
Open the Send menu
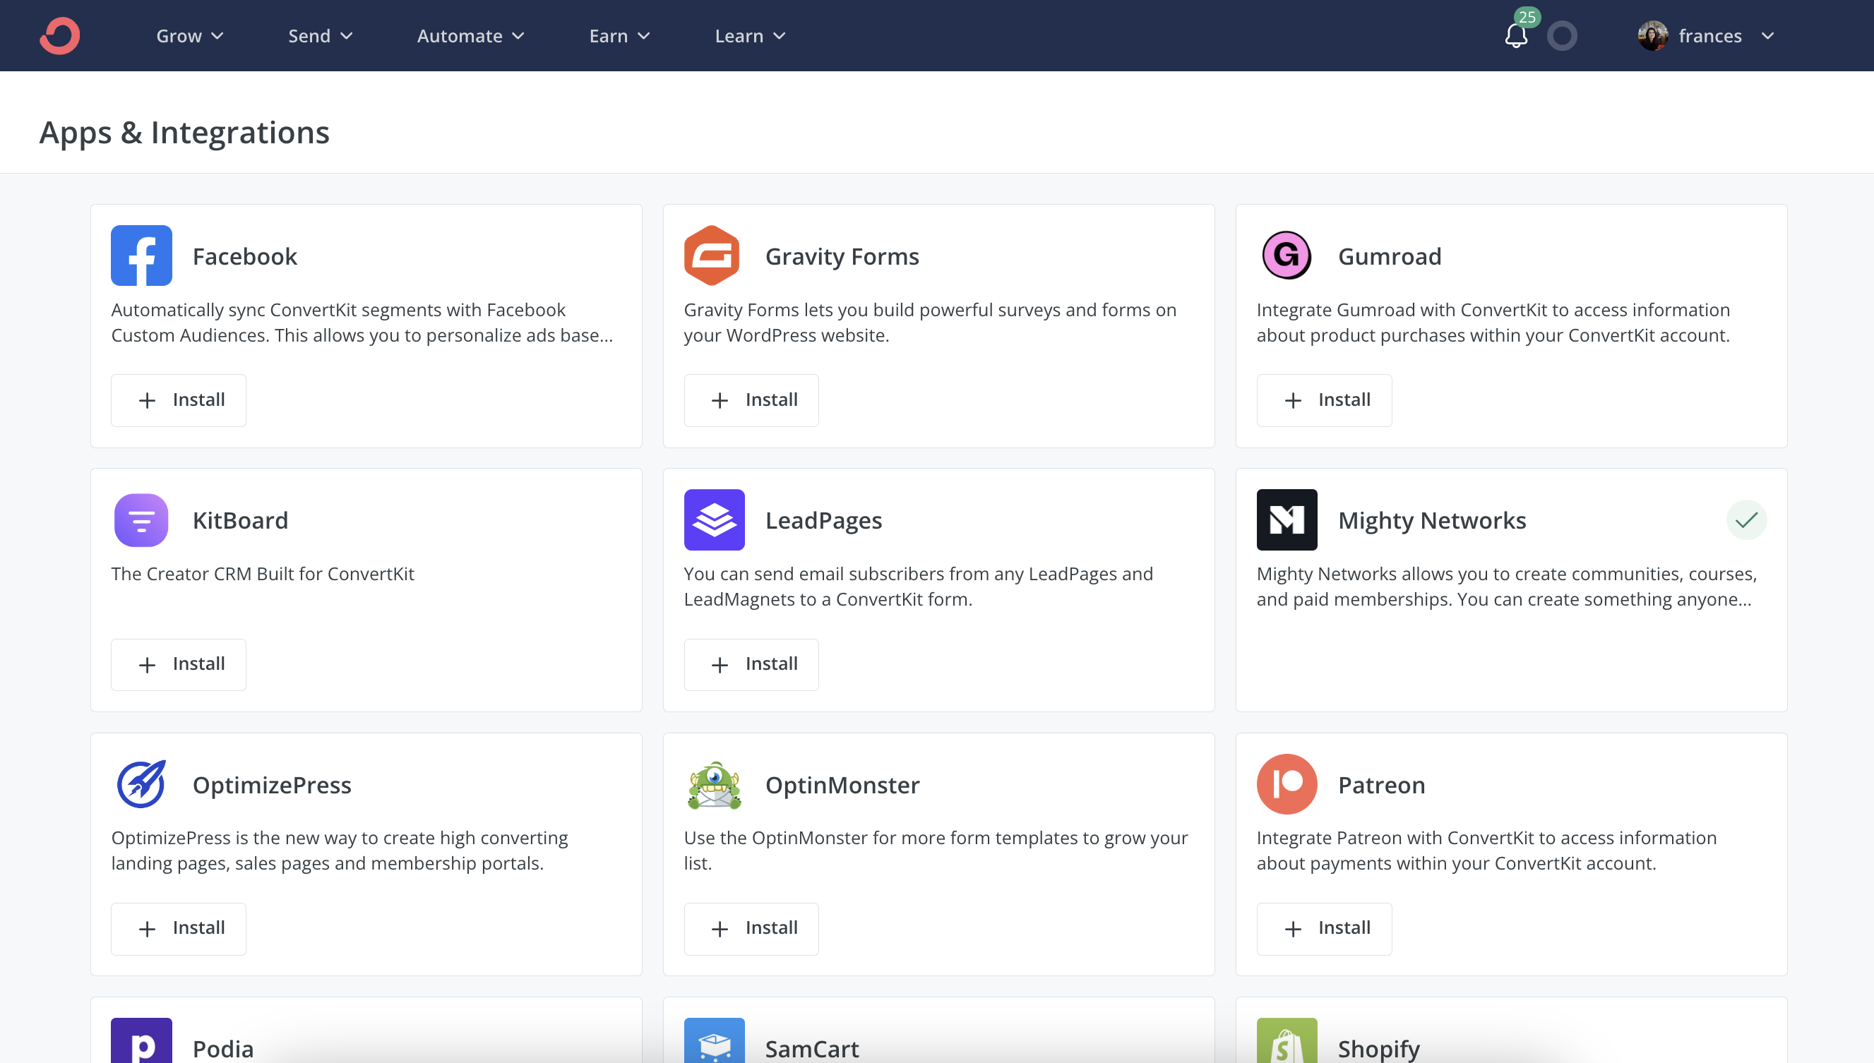pyautogui.click(x=321, y=36)
